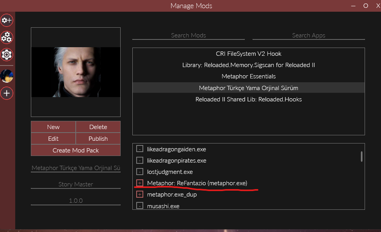Click the Delete mod button
The image size is (381, 232).
98,127
